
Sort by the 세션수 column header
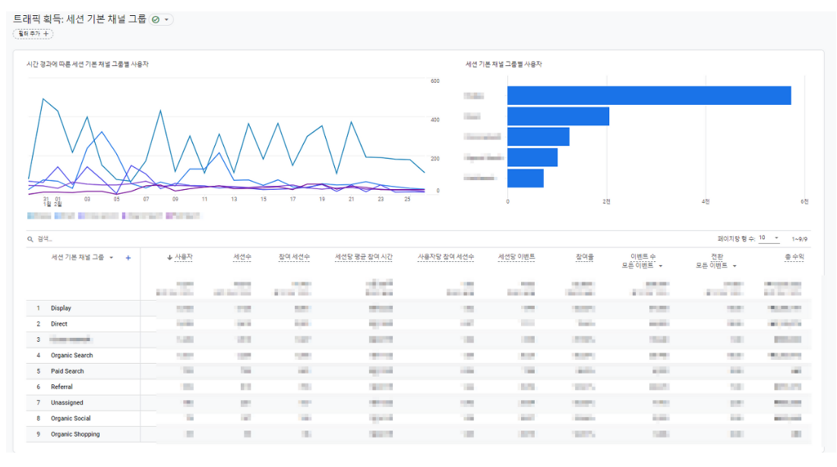[242, 257]
